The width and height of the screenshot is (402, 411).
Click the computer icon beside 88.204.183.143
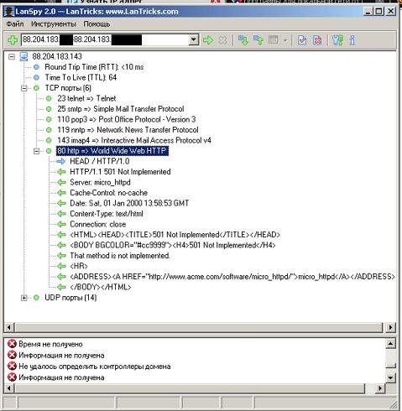click(23, 57)
